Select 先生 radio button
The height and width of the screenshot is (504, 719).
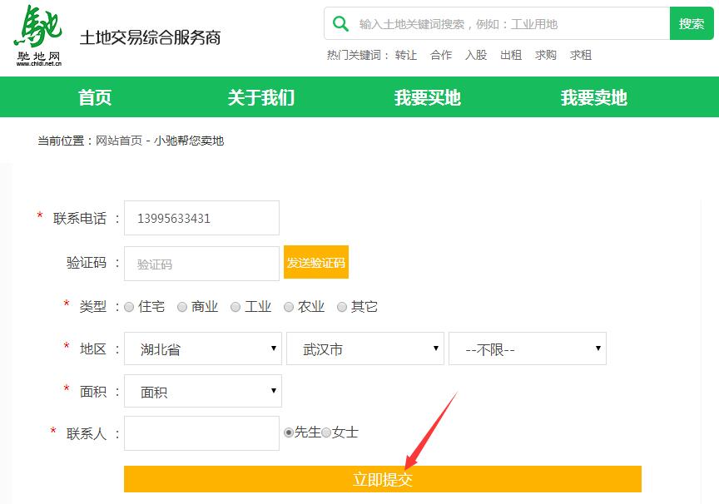click(x=289, y=432)
